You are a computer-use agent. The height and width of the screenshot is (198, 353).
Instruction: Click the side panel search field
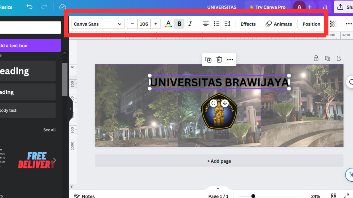[x=30, y=28]
